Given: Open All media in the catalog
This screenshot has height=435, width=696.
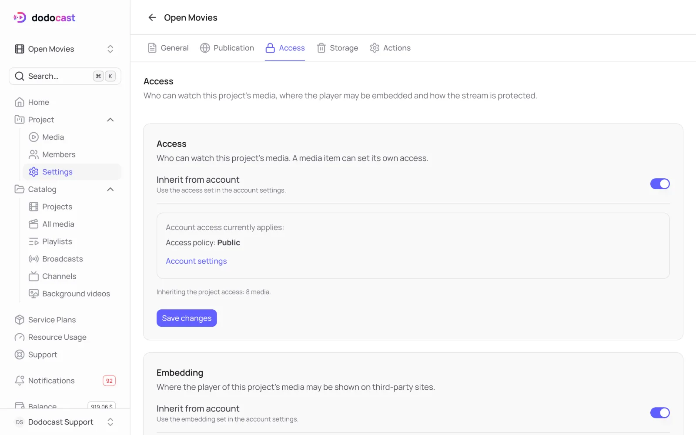Looking at the screenshot, I should click(72, 224).
